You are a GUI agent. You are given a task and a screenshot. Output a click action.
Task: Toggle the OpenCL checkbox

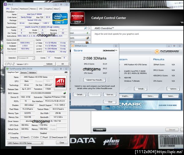[x=21, y=137]
